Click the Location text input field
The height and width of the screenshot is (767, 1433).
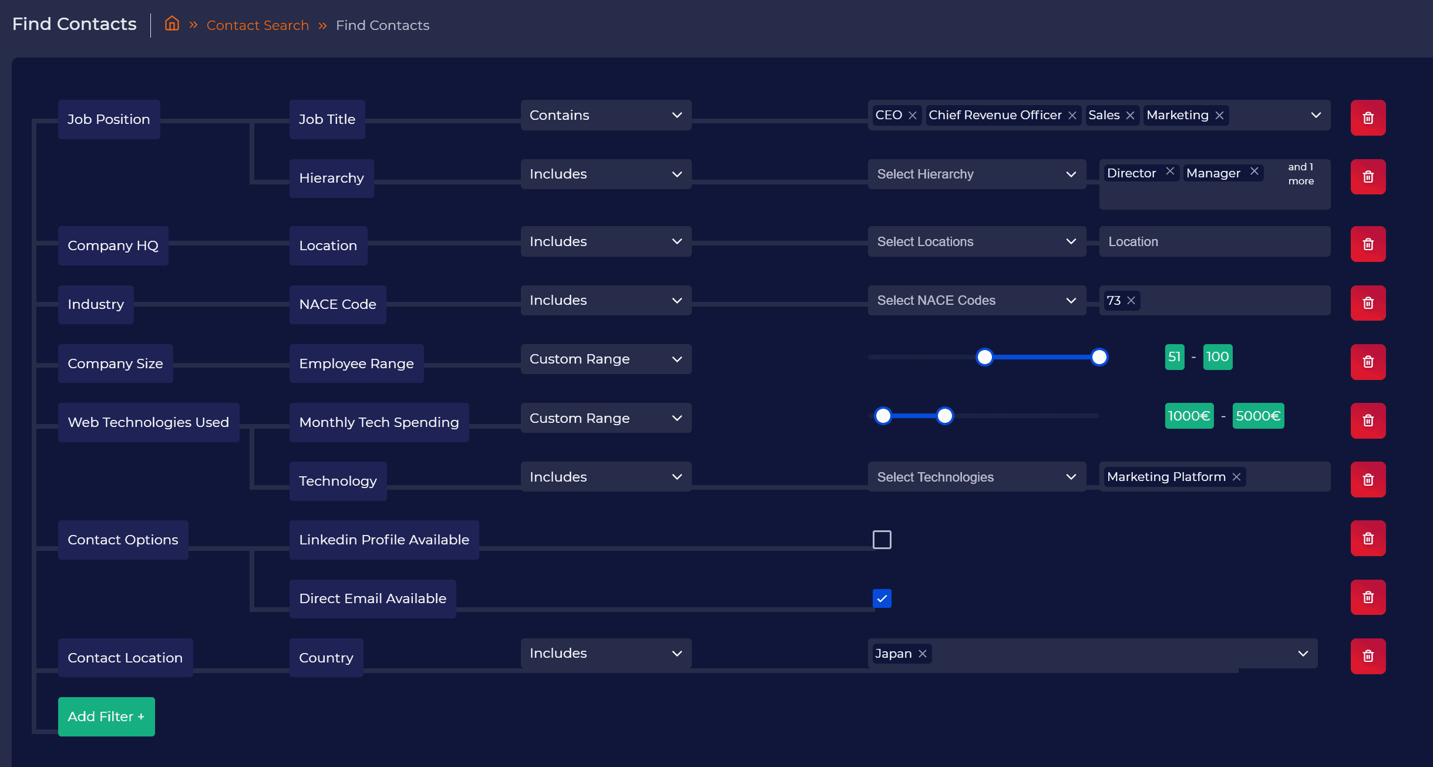[1214, 241]
